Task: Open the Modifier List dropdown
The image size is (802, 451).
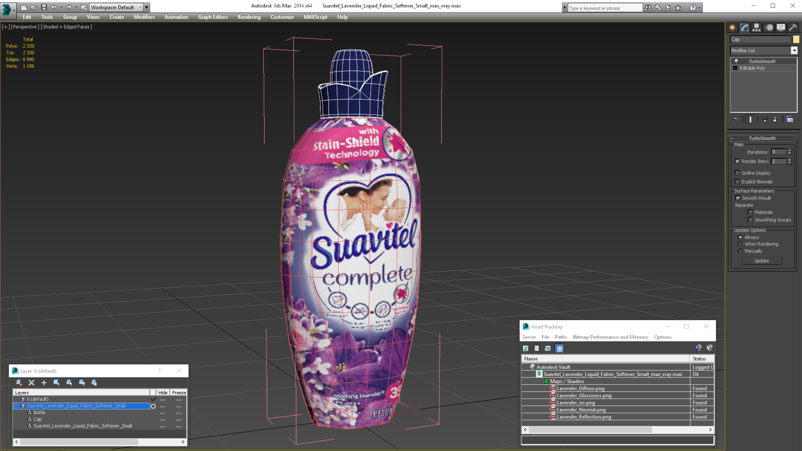Action: tap(794, 50)
